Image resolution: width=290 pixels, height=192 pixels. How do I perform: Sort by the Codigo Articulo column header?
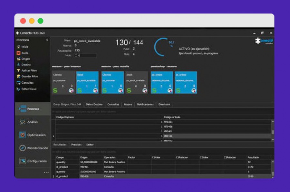(x=217, y=117)
